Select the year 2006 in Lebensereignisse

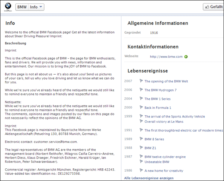tap(128, 90)
